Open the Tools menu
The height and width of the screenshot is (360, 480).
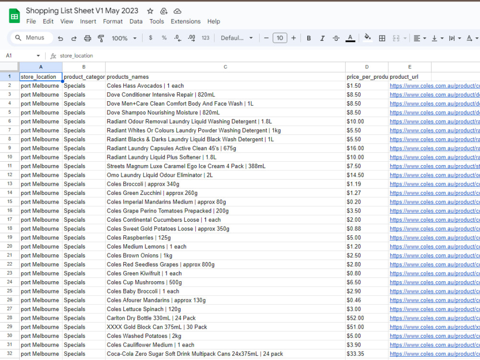(x=156, y=22)
